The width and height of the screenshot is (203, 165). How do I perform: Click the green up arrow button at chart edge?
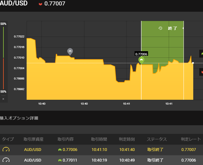(x=201, y=54)
